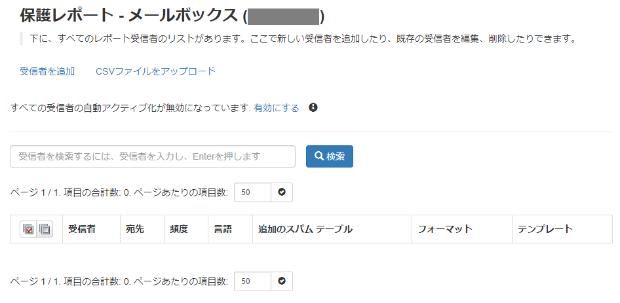Confirm items per page with top check icon
620x303 pixels.
[282, 192]
